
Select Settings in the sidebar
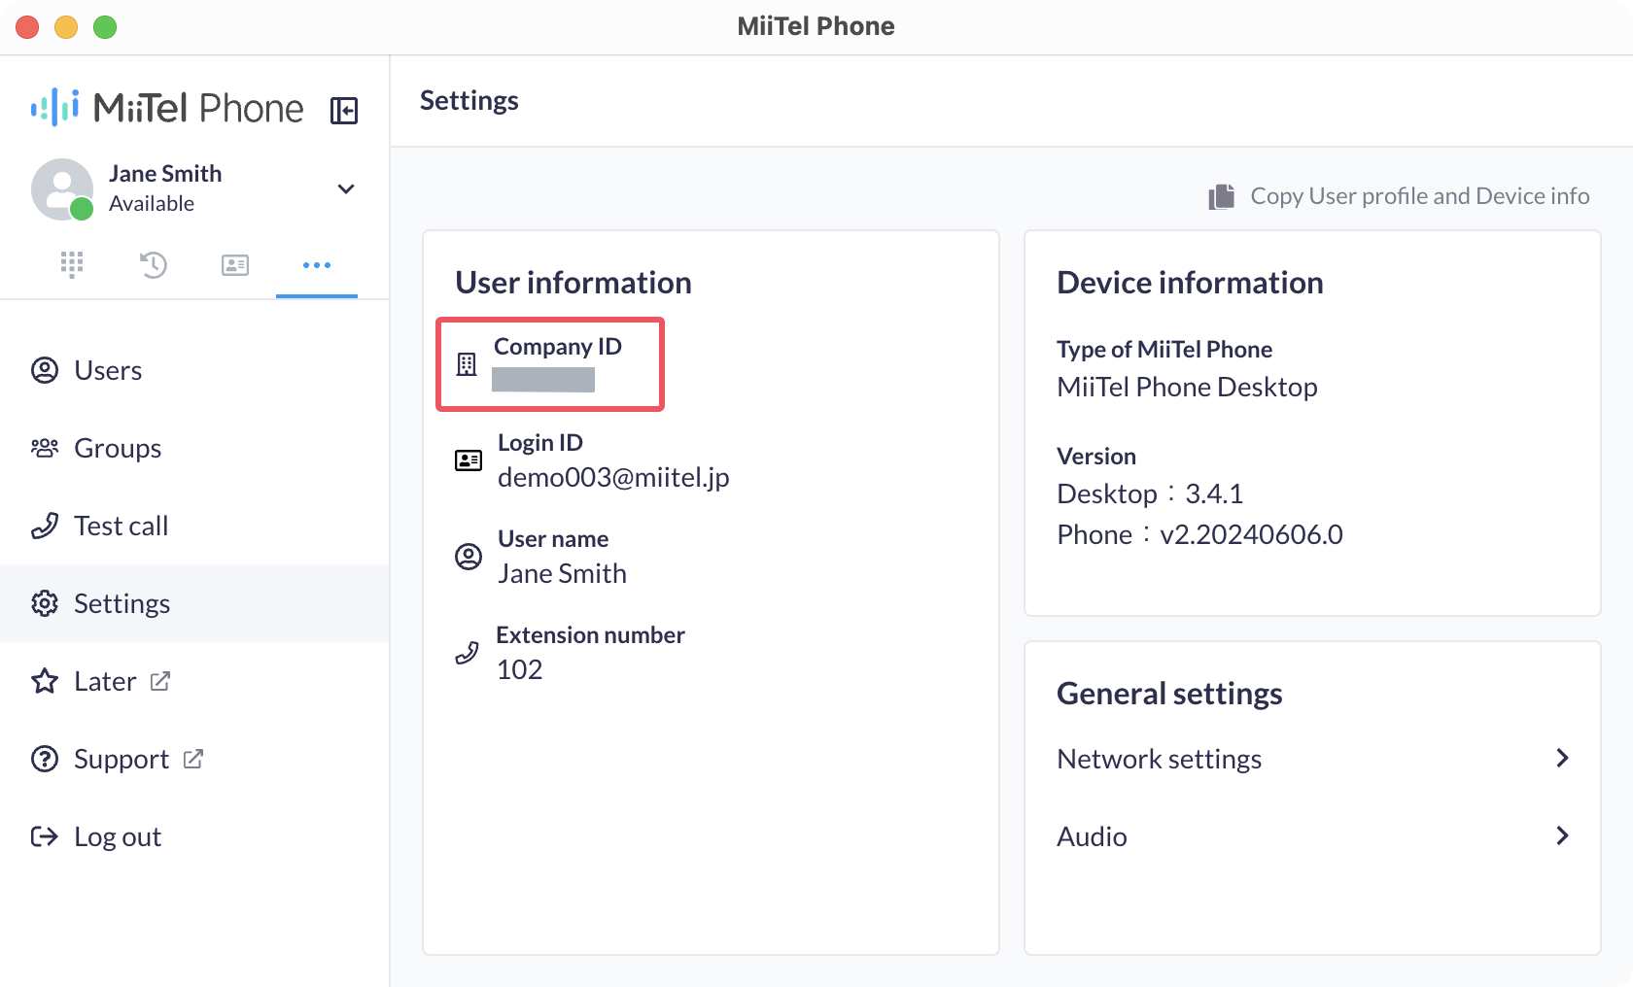pyautogui.click(x=194, y=603)
